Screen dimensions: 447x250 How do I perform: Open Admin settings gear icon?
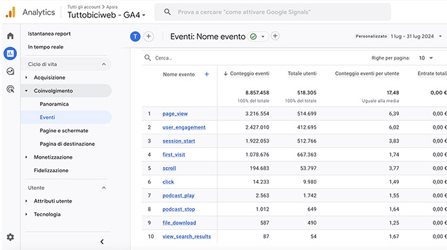pyautogui.click(x=10, y=237)
